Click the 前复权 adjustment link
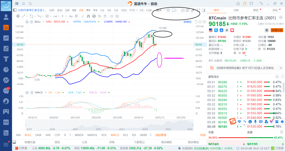The height and width of the screenshot is (151, 285). click(x=188, y=22)
